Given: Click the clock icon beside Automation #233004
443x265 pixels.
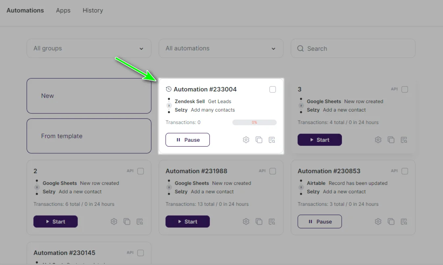Looking at the screenshot, I should click(169, 89).
